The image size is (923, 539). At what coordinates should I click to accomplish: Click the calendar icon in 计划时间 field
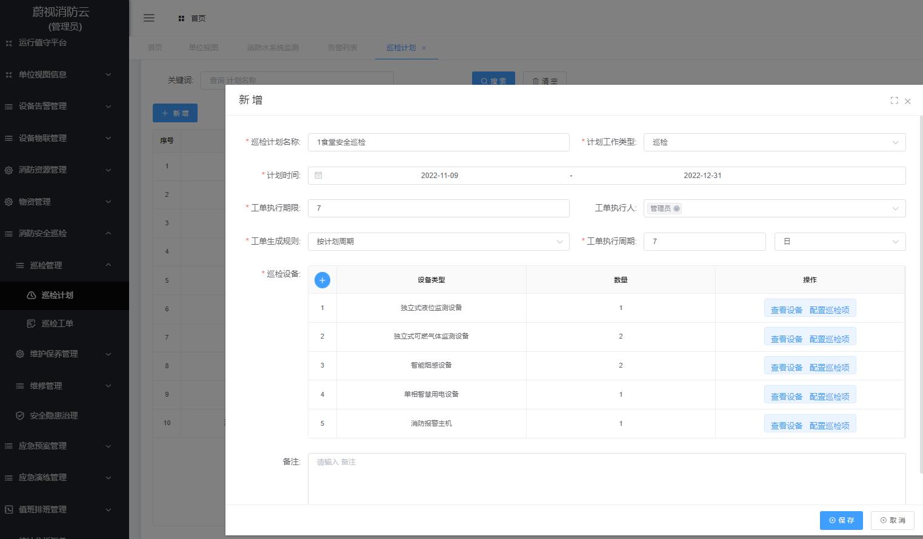click(318, 176)
